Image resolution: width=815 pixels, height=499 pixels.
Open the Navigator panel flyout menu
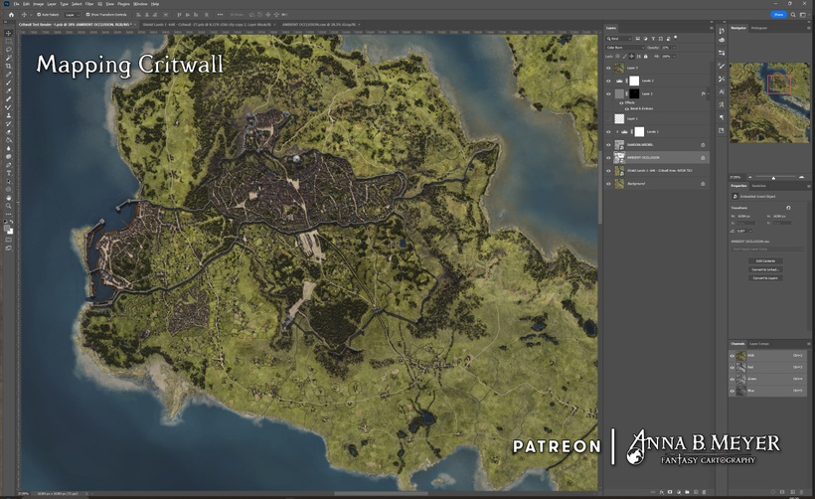(x=809, y=28)
